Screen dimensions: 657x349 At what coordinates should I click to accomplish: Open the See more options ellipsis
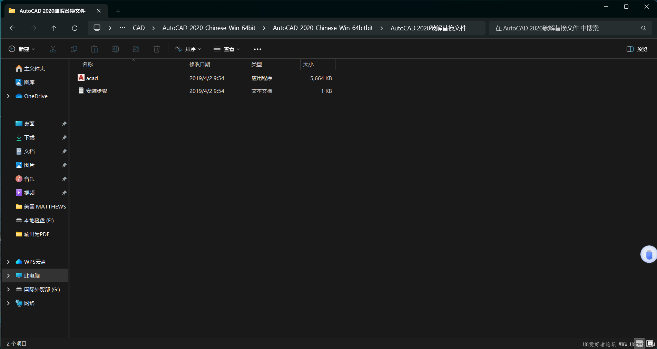(x=257, y=49)
